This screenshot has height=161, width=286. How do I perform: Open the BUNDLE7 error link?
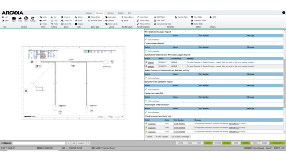click(x=151, y=62)
